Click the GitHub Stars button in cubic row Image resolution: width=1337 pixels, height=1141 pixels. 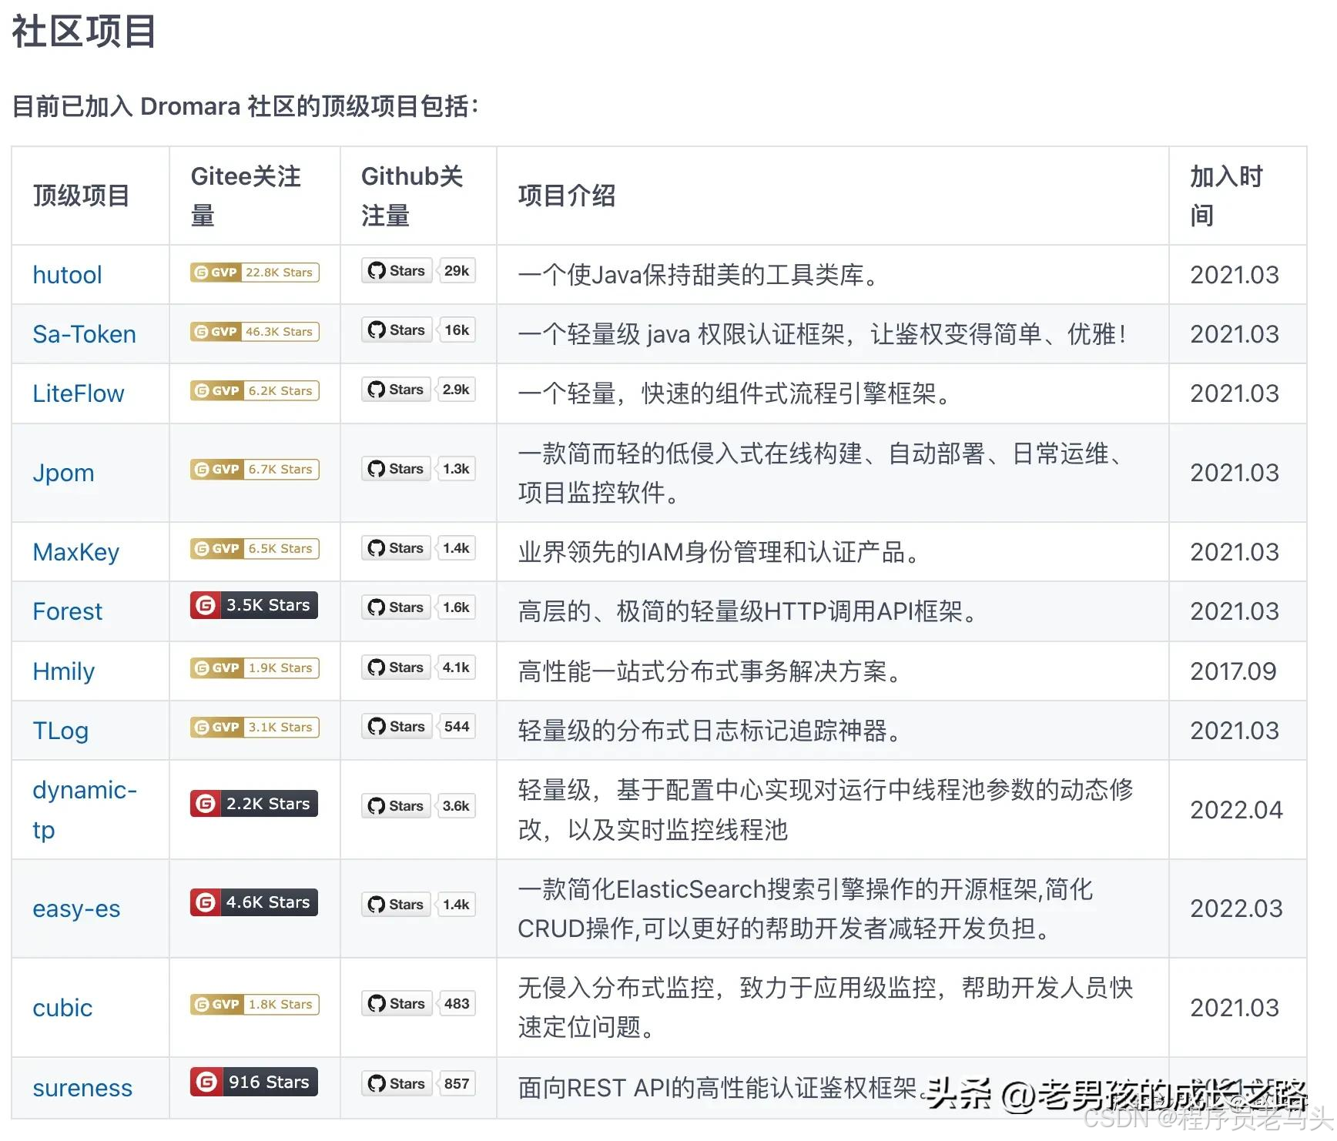[397, 1004]
